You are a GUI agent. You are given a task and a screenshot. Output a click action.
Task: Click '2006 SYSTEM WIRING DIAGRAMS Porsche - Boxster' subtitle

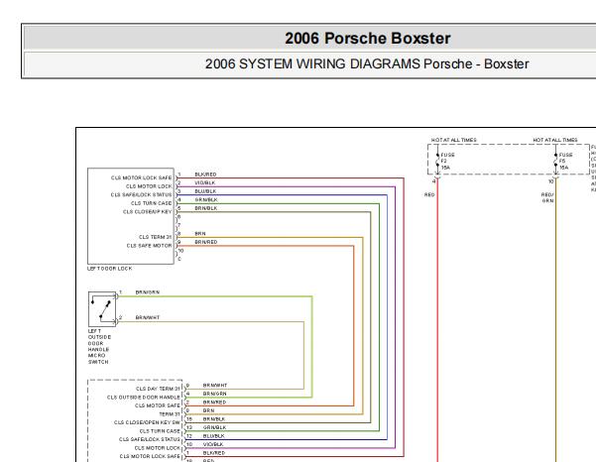[367, 63]
